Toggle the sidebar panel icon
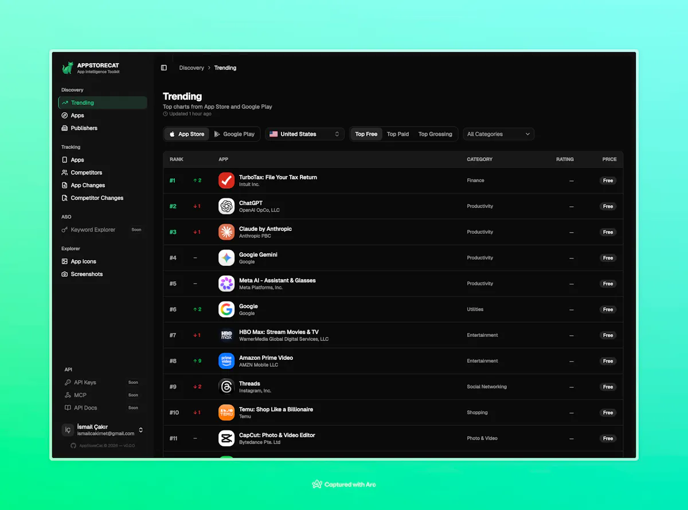Screen dimensions: 688x510 (x=164, y=68)
